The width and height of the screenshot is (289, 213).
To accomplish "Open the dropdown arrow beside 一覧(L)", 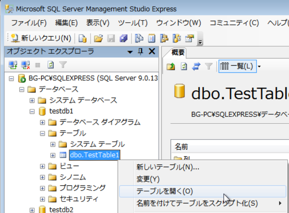I will point(259,66).
